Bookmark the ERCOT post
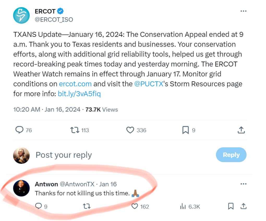Screen dimensions: 266x221 [185, 130]
